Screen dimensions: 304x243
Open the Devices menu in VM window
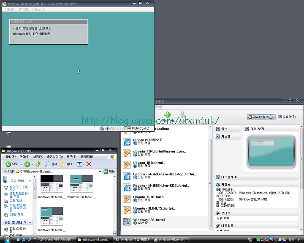tap(23, 9)
